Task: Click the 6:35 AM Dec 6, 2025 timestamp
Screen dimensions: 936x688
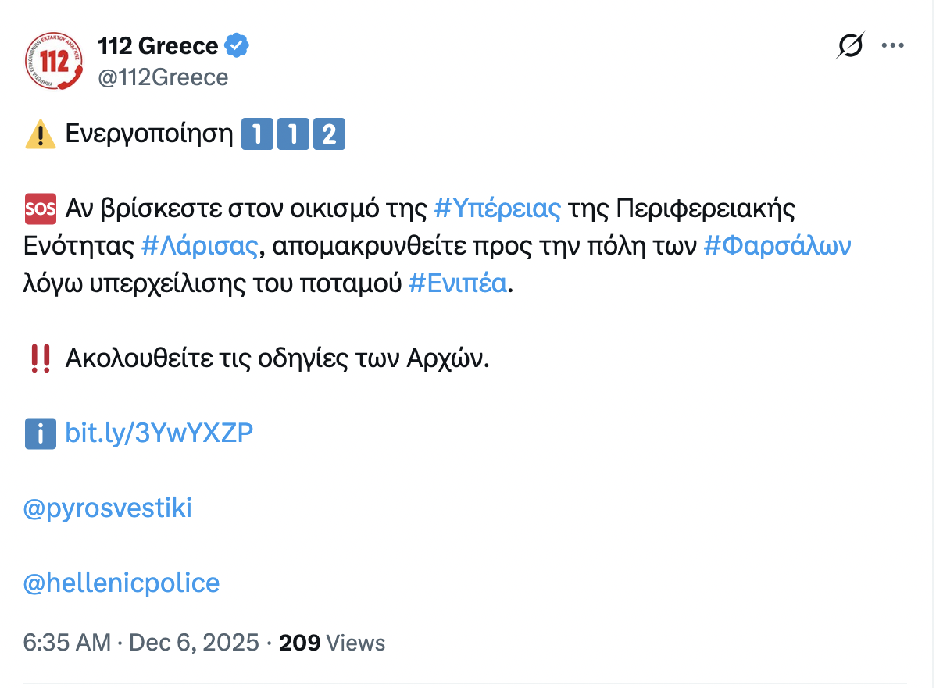Action: coord(141,643)
